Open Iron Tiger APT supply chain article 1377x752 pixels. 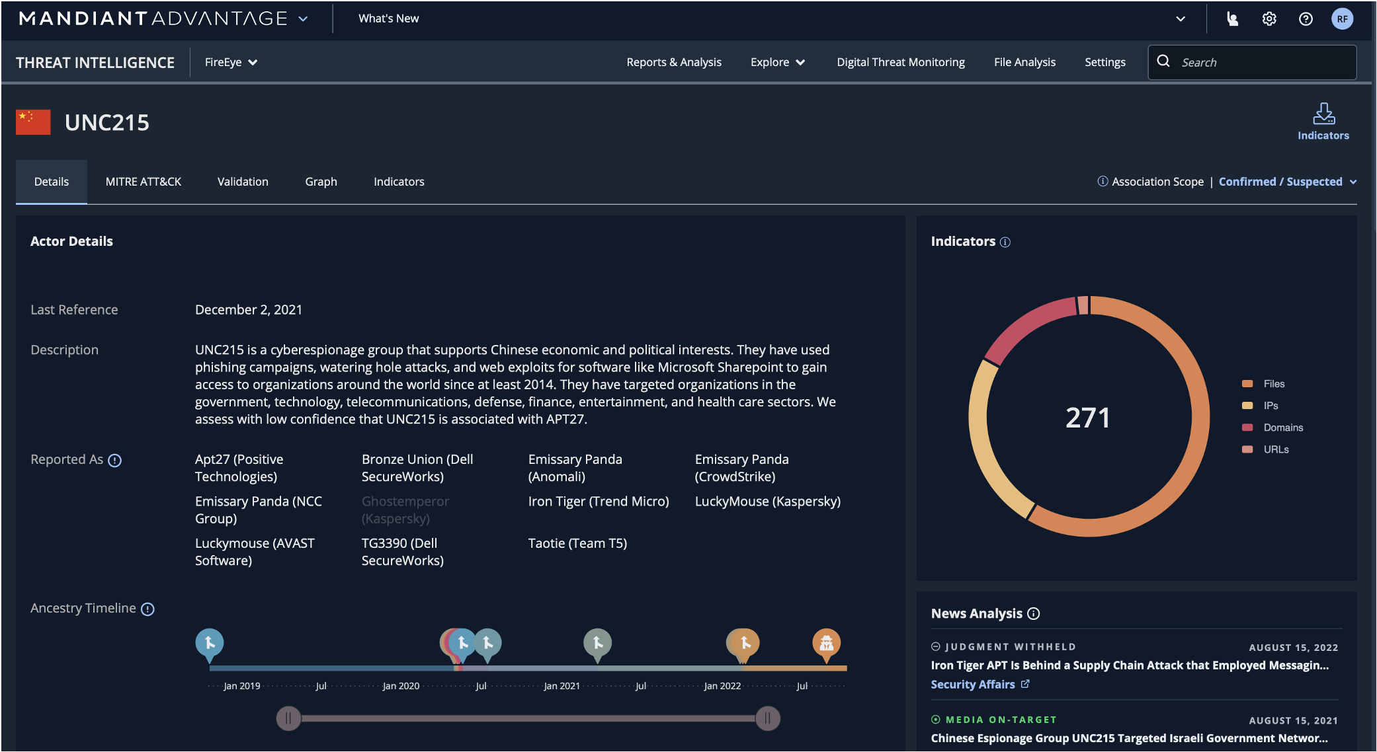click(x=1130, y=665)
